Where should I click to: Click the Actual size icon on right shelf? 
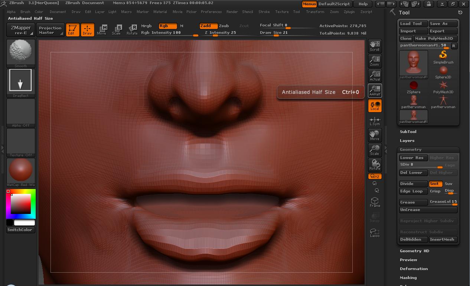(x=375, y=75)
